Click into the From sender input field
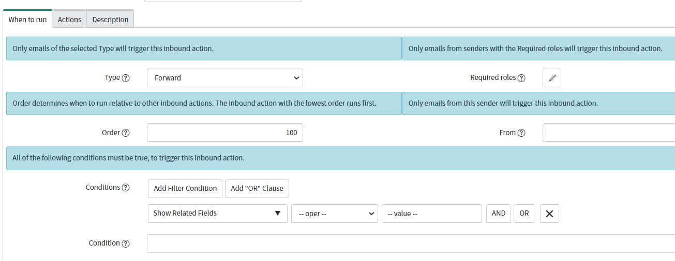 pyautogui.click(x=609, y=133)
